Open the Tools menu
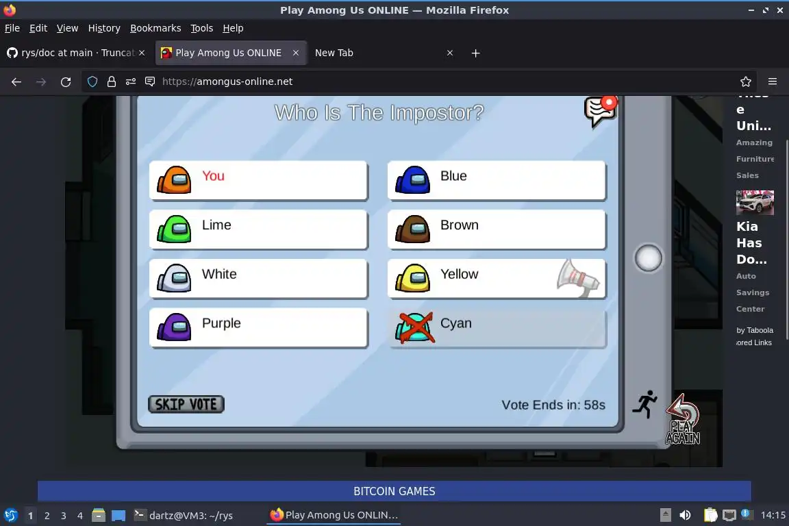Screen dimensions: 789x526 [202, 28]
